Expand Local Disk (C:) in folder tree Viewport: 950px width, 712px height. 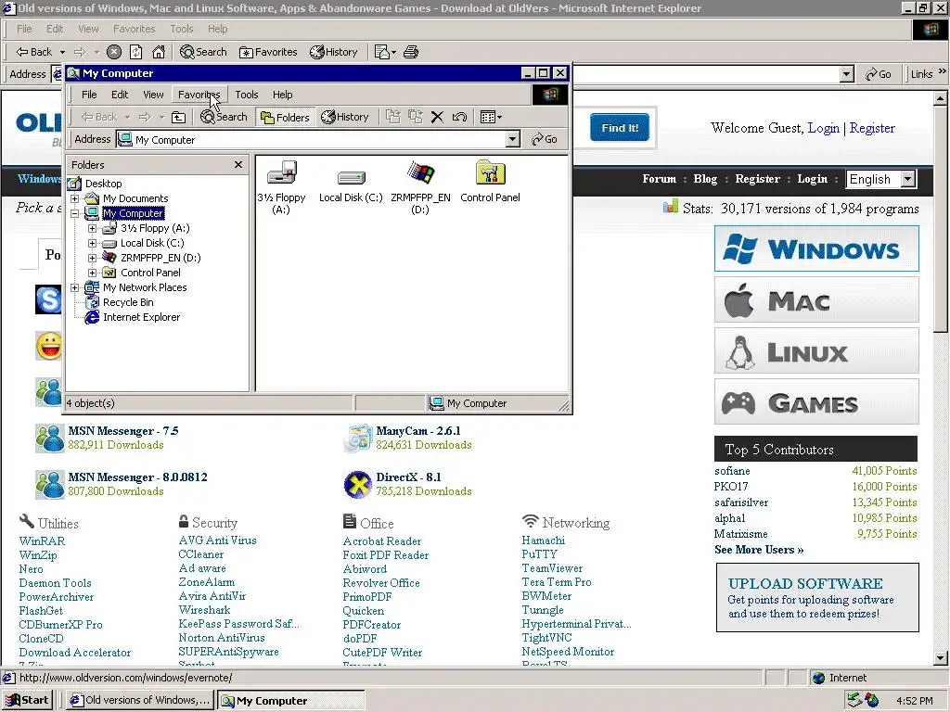[92, 243]
